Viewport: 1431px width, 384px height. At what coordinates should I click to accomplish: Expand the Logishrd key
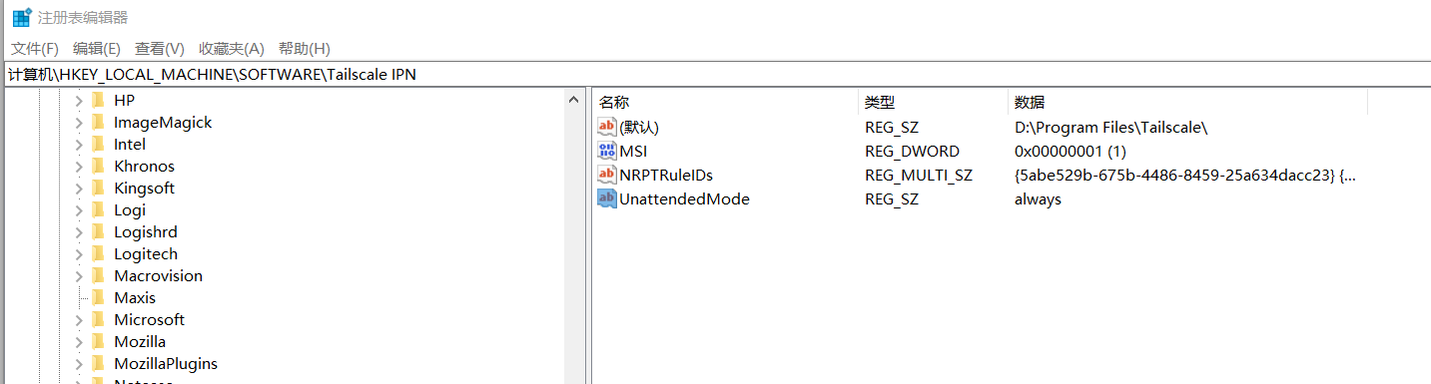coord(79,232)
